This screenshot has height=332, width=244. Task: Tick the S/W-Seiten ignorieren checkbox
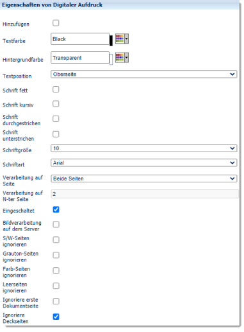point(56,240)
